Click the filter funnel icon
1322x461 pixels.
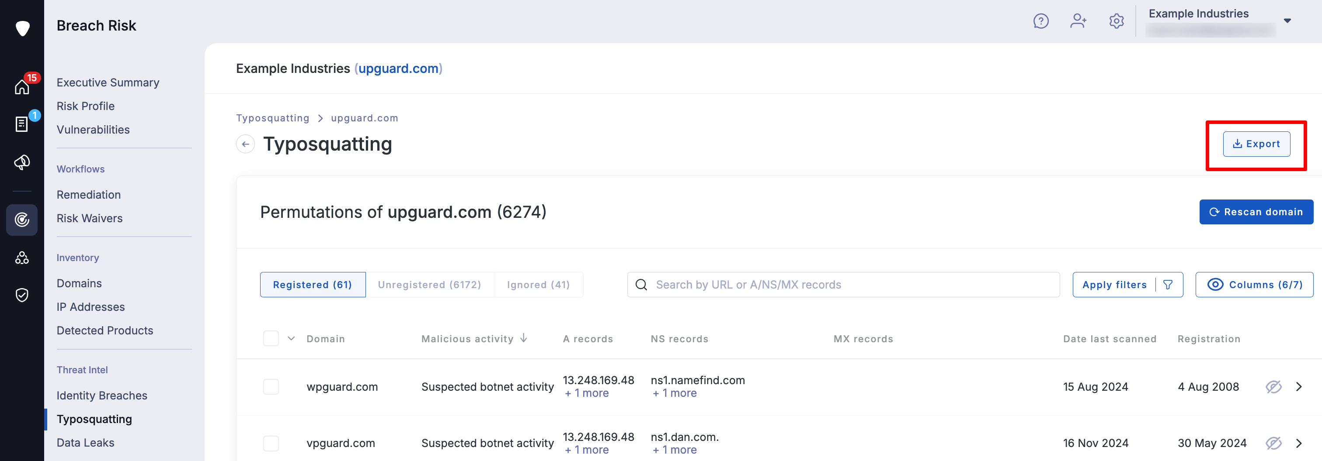(x=1168, y=285)
